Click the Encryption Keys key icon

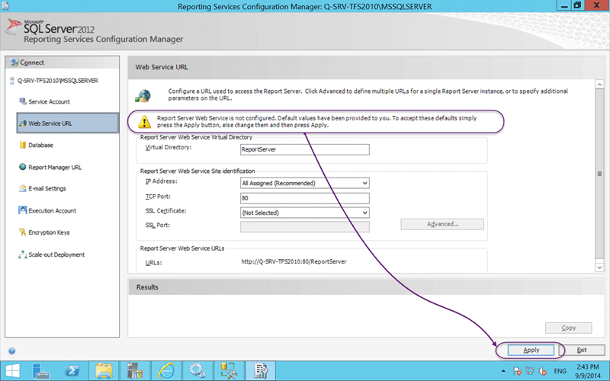pyautogui.click(x=23, y=232)
